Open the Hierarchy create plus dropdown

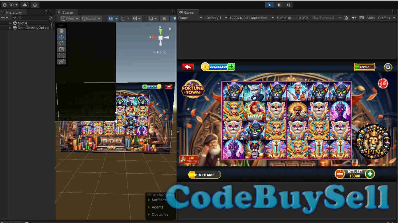4,18
